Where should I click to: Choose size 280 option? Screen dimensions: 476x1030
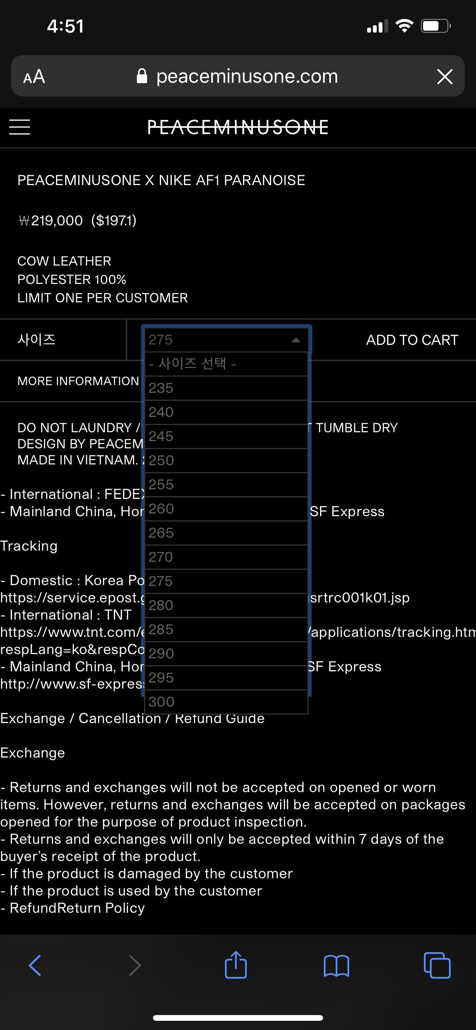coord(227,605)
